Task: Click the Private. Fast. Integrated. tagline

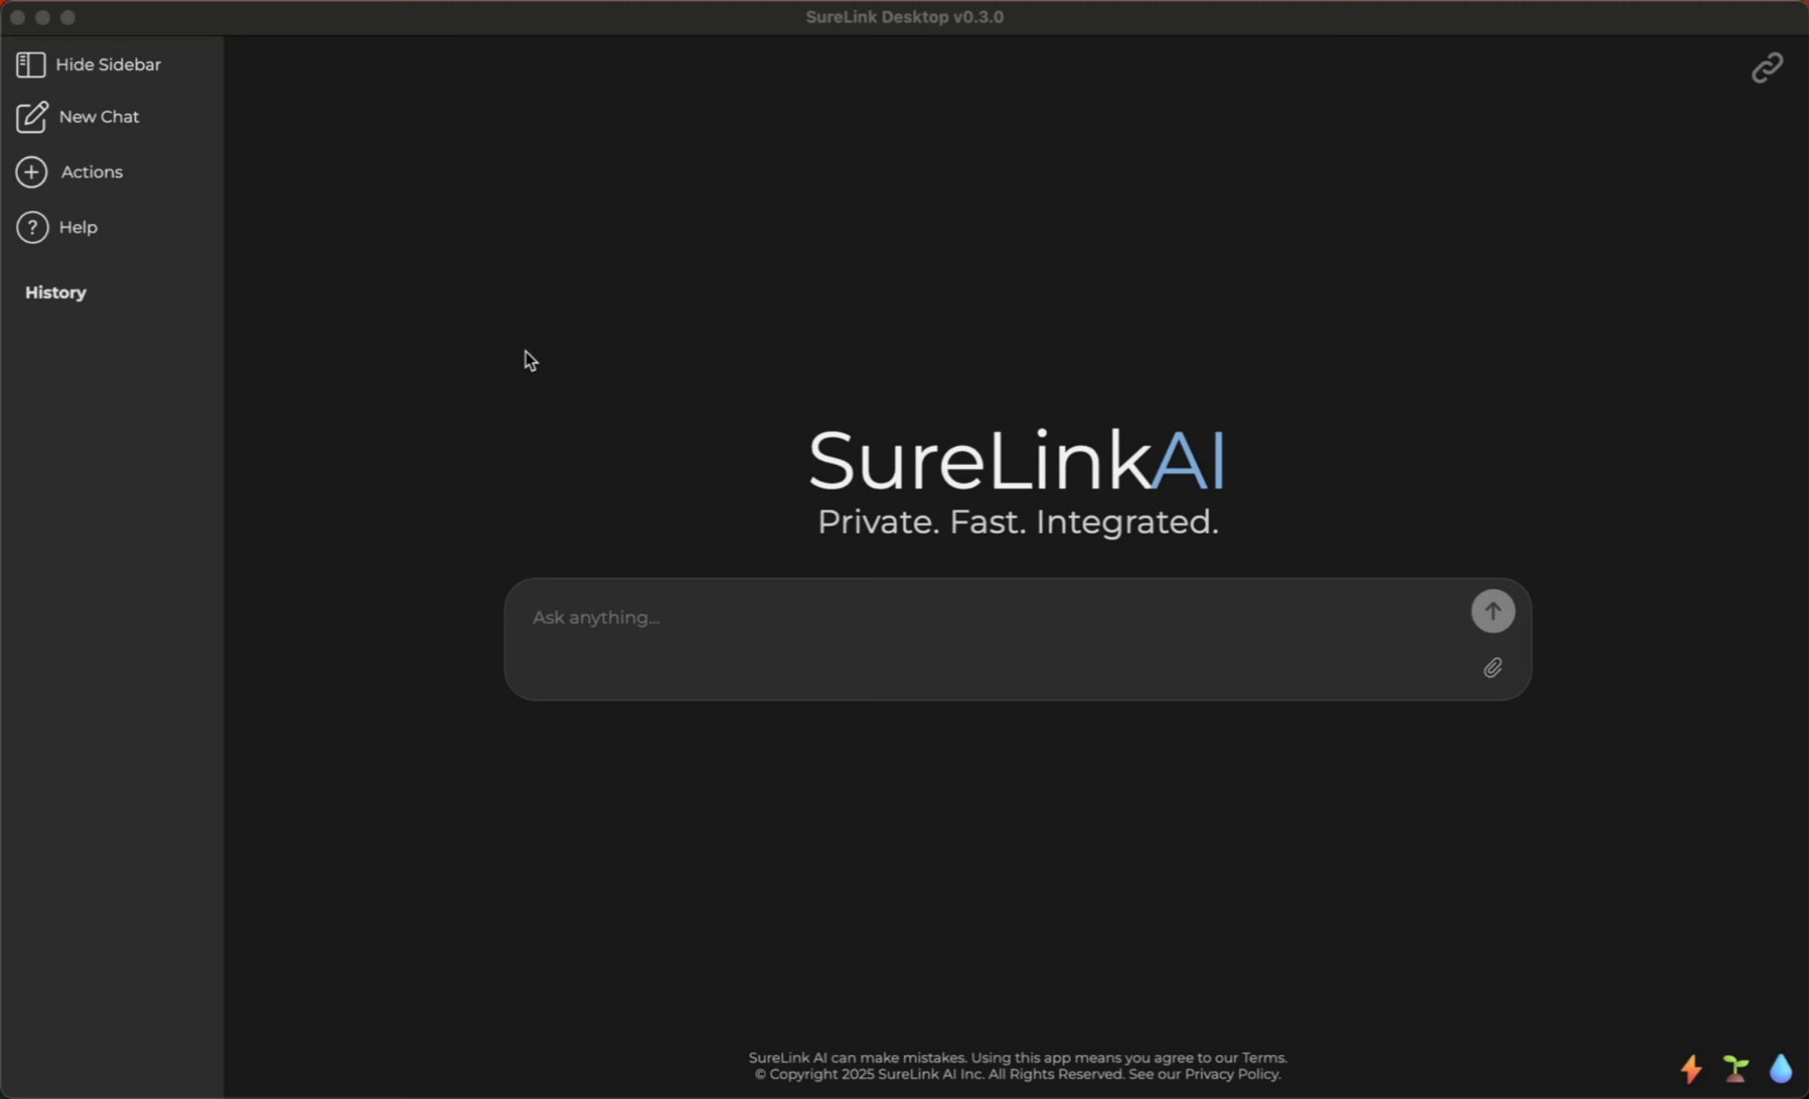Action: click(1018, 522)
